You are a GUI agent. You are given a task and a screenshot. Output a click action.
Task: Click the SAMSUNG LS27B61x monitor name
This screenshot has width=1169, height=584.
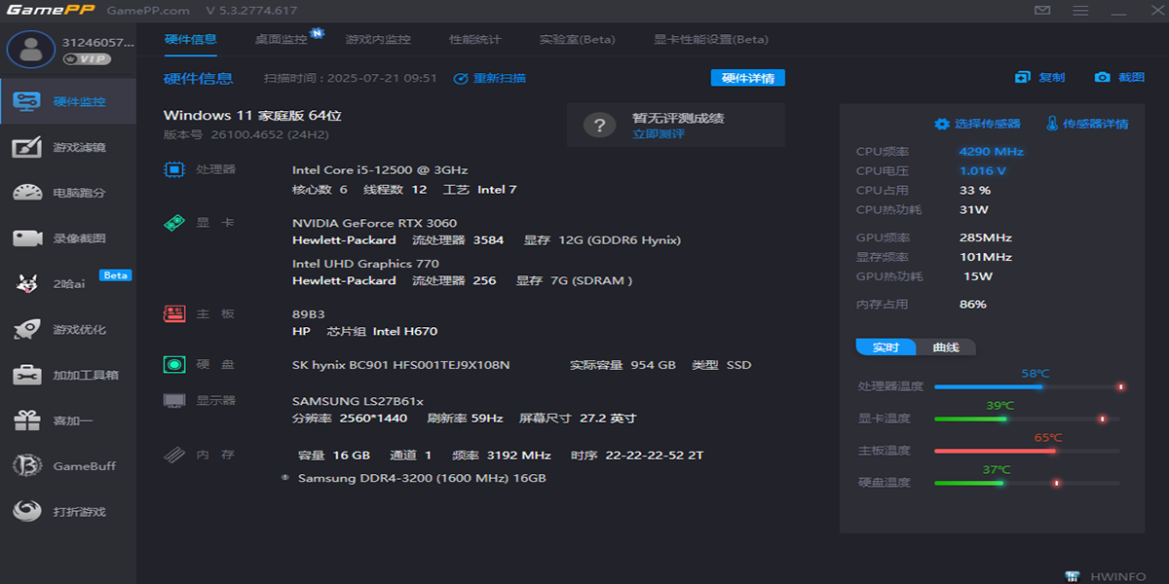[358, 401]
